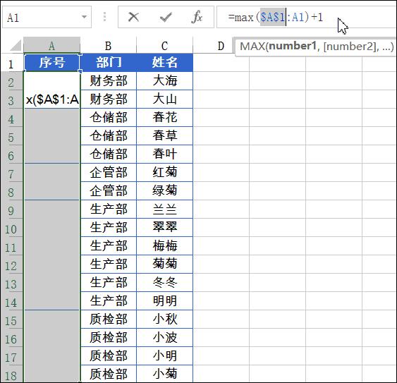Click the grey merged cell beside 质检部 rows

point(52,346)
